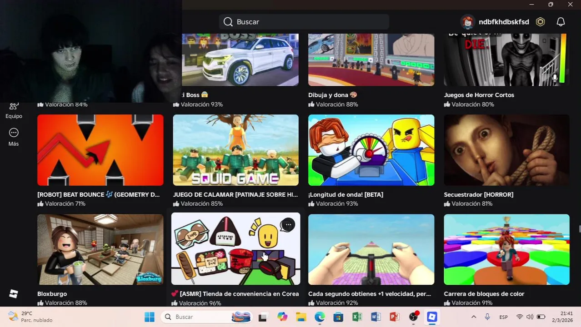Viewport: 581px width, 327px height.
Task: Select the 'Dibuja y dona' title
Action: tap(332, 95)
